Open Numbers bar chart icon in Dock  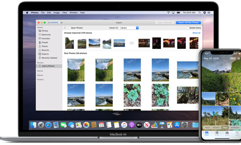pos(154,125)
